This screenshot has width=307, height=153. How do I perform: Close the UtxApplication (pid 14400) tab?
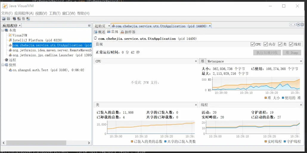(210, 26)
